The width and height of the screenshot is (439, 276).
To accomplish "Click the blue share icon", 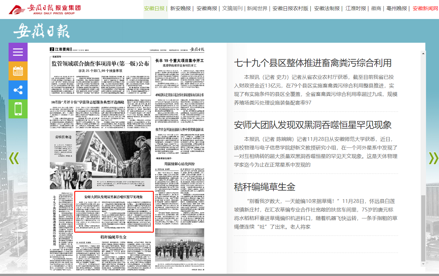I will 18,90.
